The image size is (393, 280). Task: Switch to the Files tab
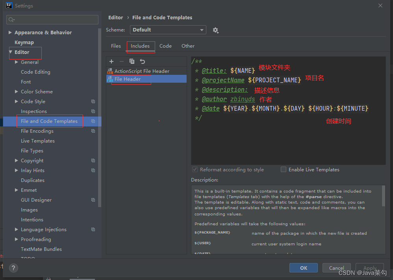[x=116, y=46]
